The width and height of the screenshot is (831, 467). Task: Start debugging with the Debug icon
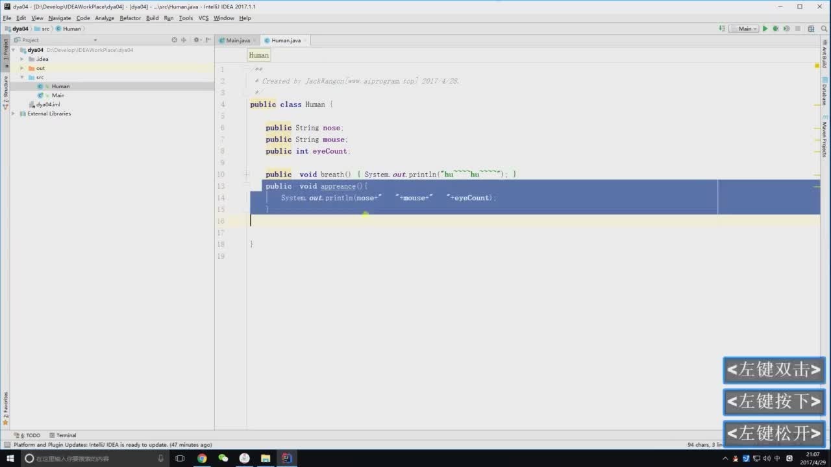click(776, 29)
